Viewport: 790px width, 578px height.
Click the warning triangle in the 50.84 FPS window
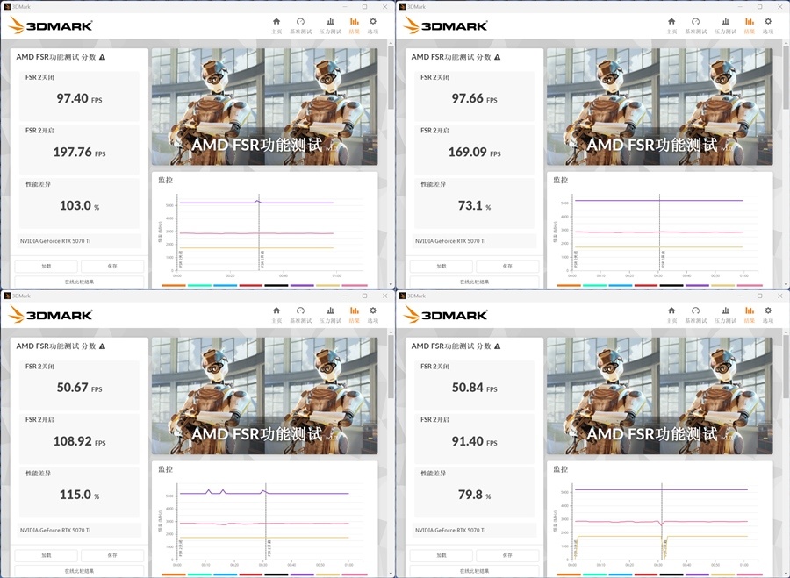498,346
